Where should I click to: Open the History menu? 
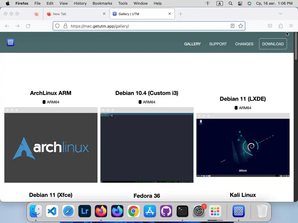click(x=80, y=3)
